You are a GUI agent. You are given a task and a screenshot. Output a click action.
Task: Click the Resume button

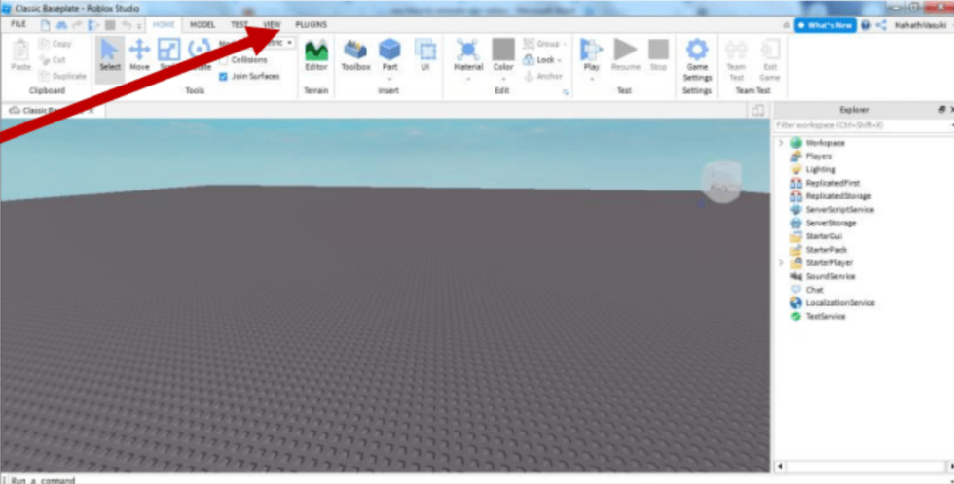[625, 55]
